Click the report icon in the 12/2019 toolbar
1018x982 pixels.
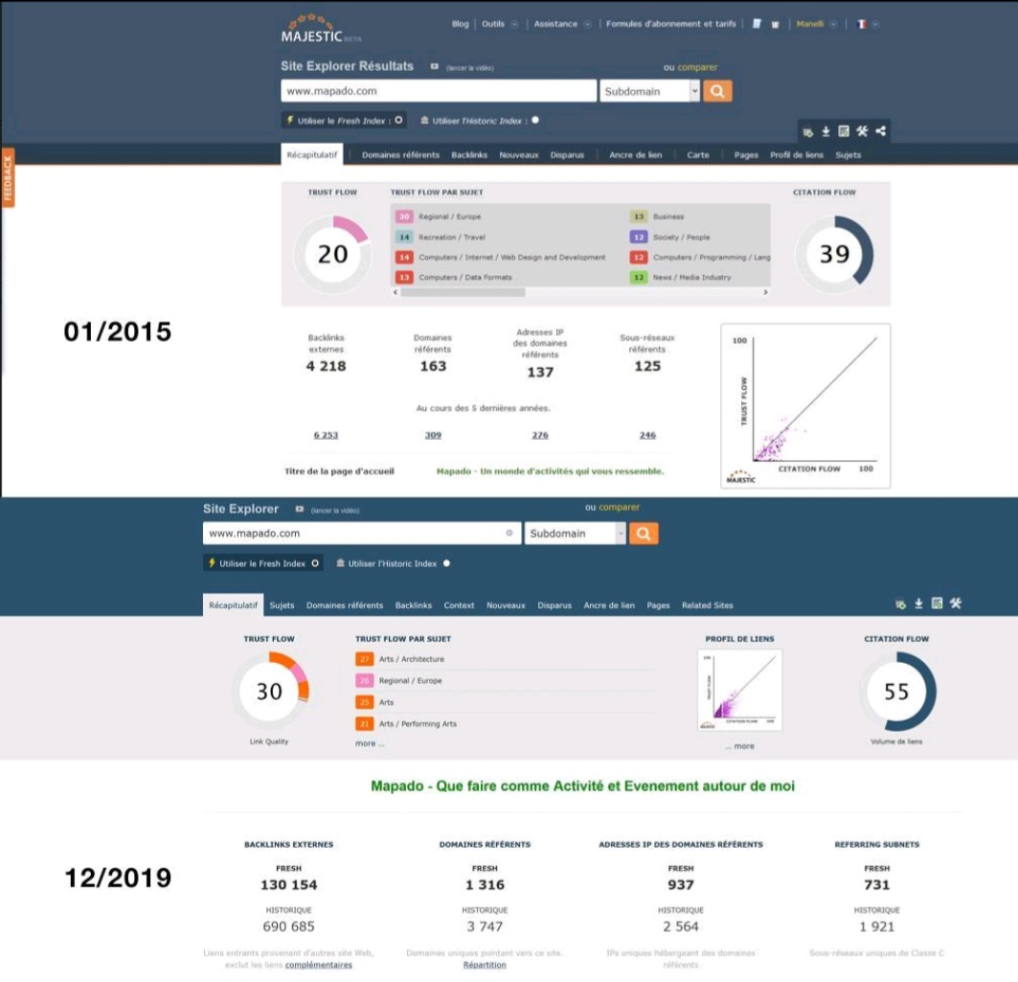[937, 604]
